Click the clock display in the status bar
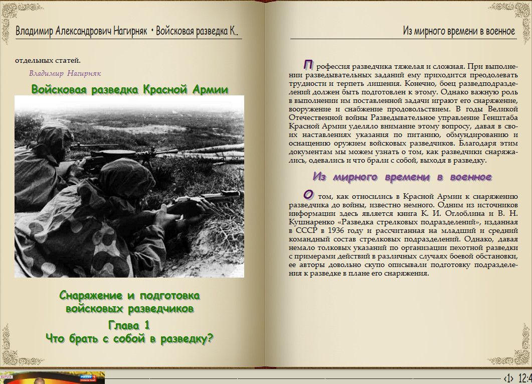 524,377
